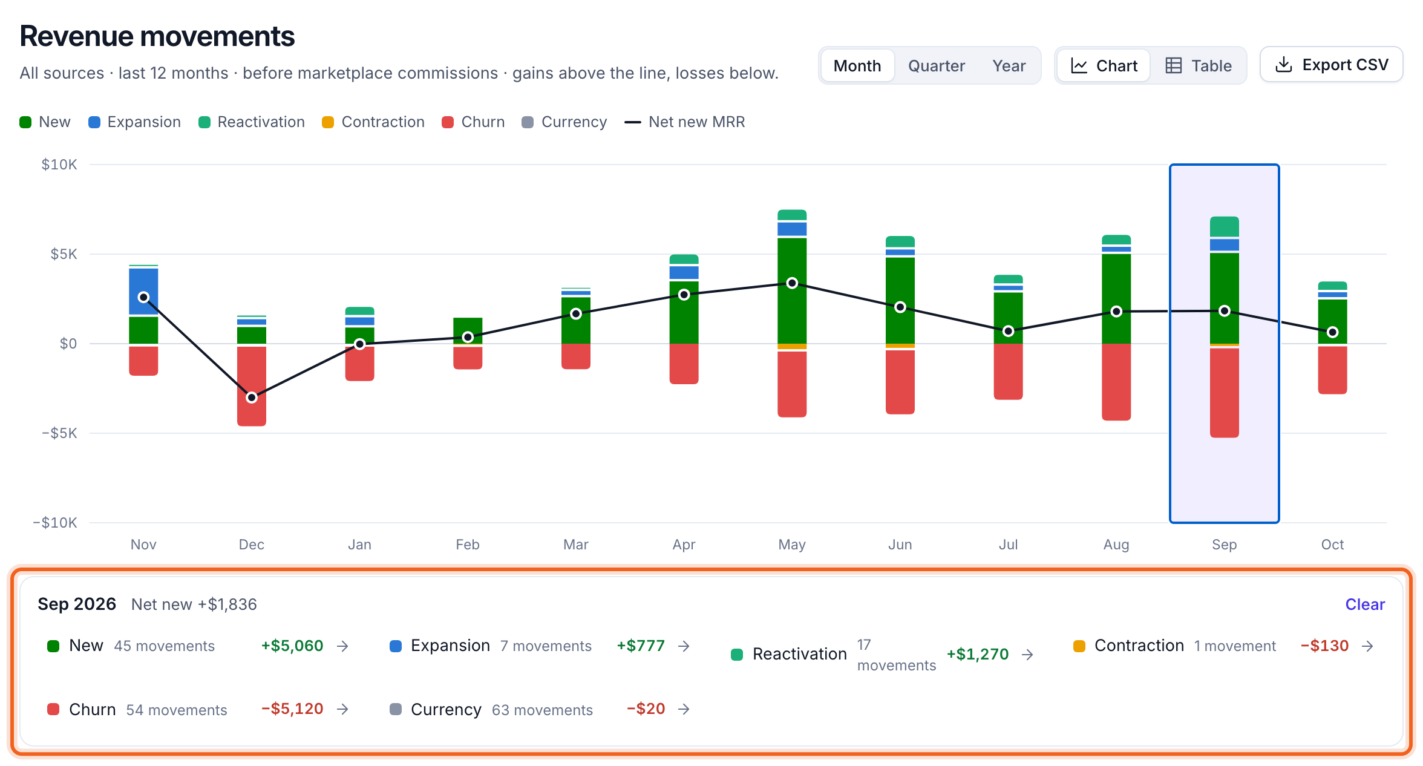Switch to Quarter view
The image size is (1423, 766).
(937, 65)
